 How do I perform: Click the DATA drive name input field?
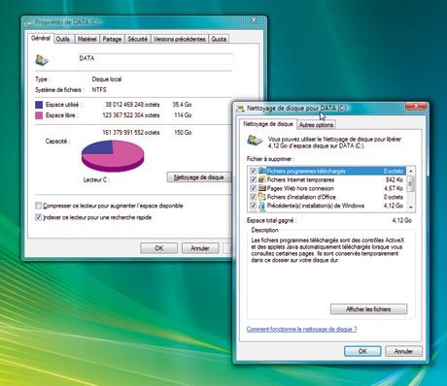(x=155, y=59)
